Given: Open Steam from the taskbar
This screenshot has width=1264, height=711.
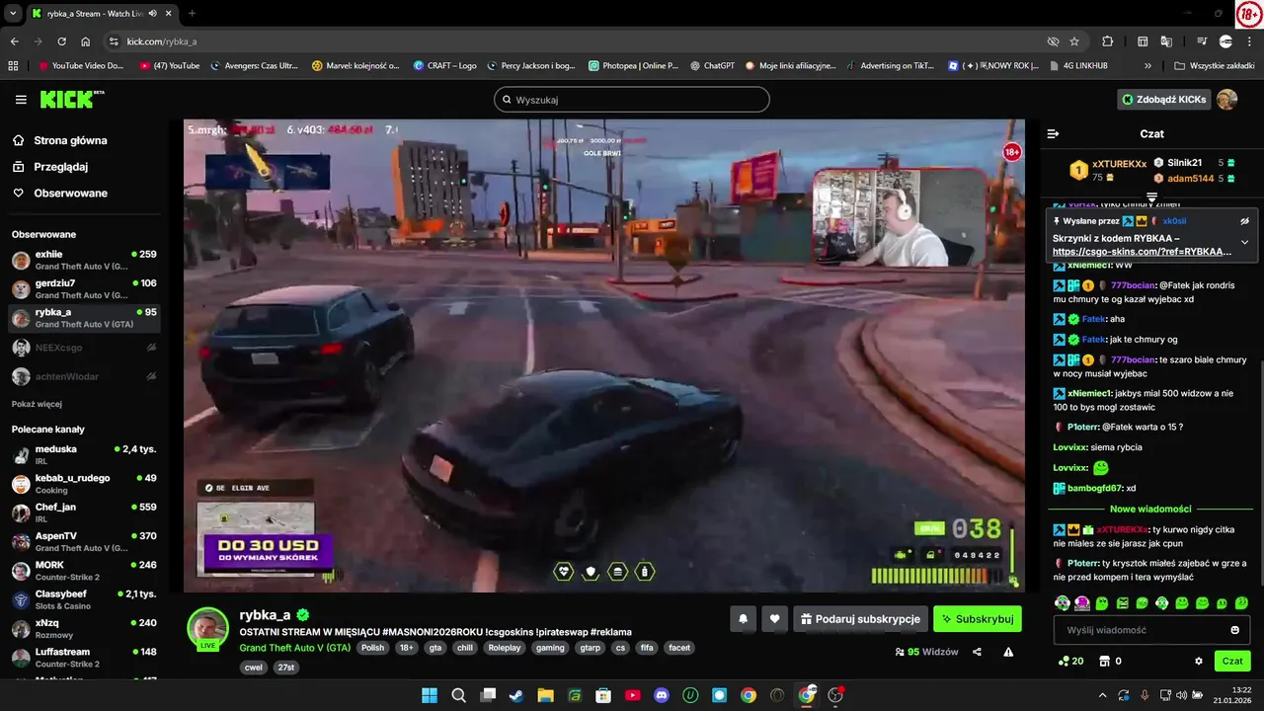Looking at the screenshot, I should click(x=516, y=695).
